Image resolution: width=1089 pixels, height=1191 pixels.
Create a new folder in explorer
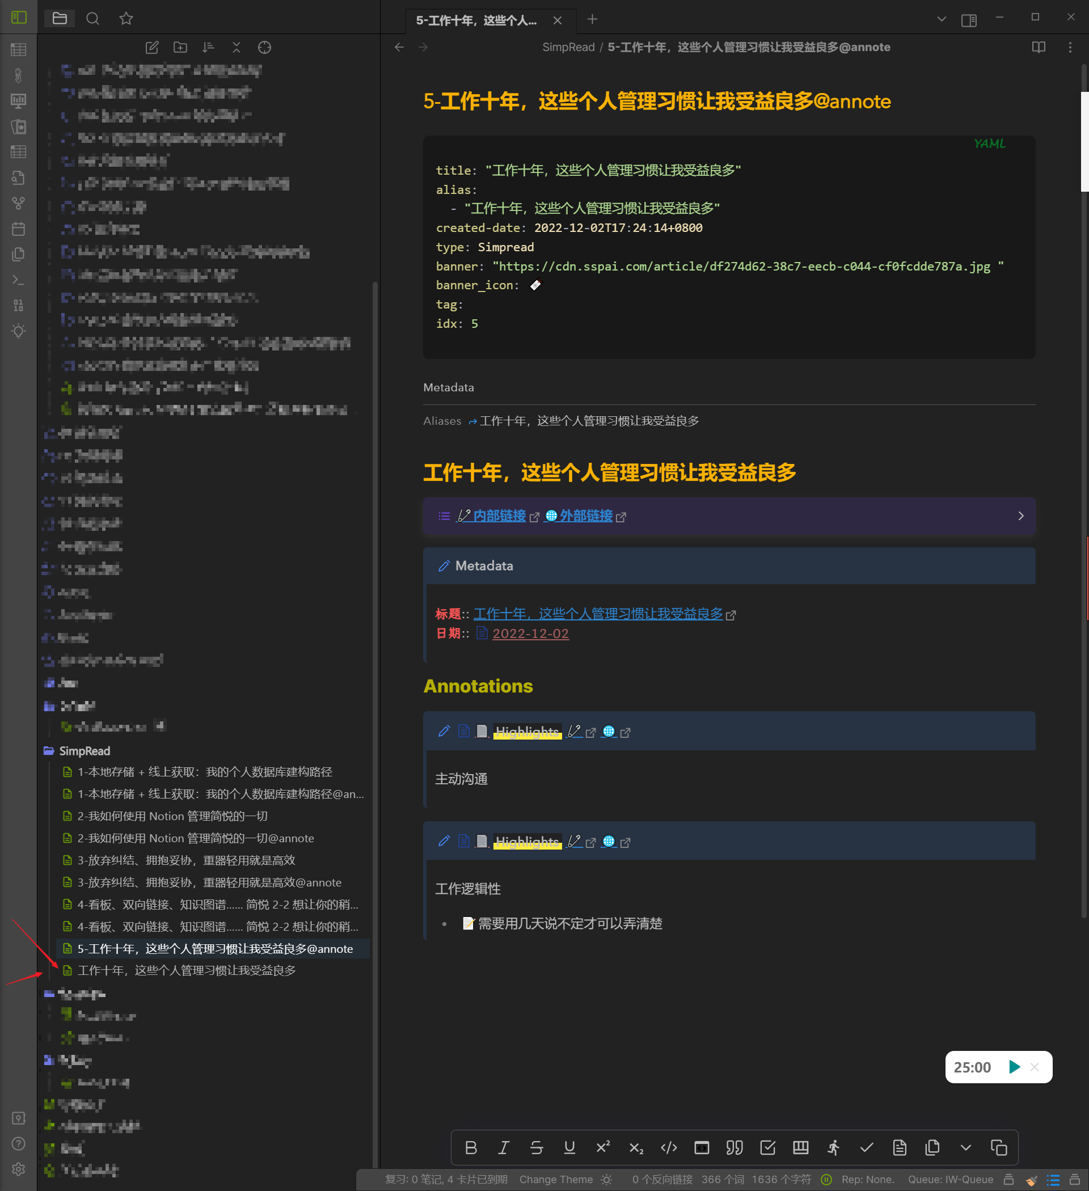pos(180,47)
